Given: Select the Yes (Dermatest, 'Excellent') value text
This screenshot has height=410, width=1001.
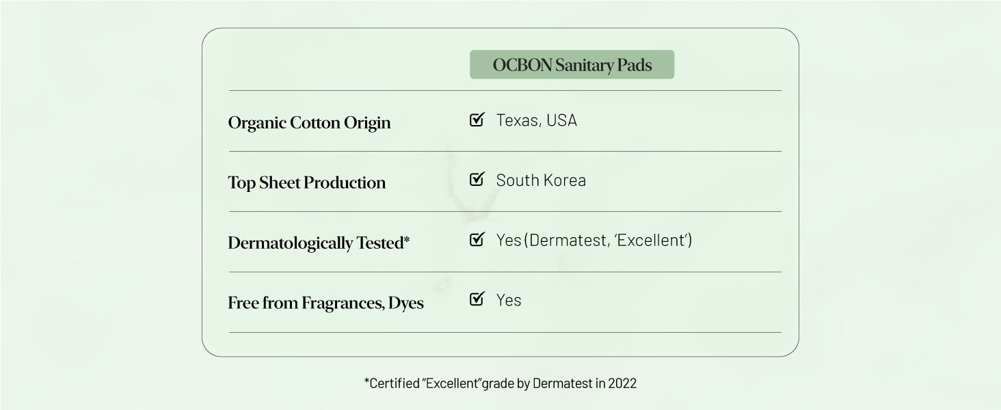Looking at the screenshot, I should point(593,240).
